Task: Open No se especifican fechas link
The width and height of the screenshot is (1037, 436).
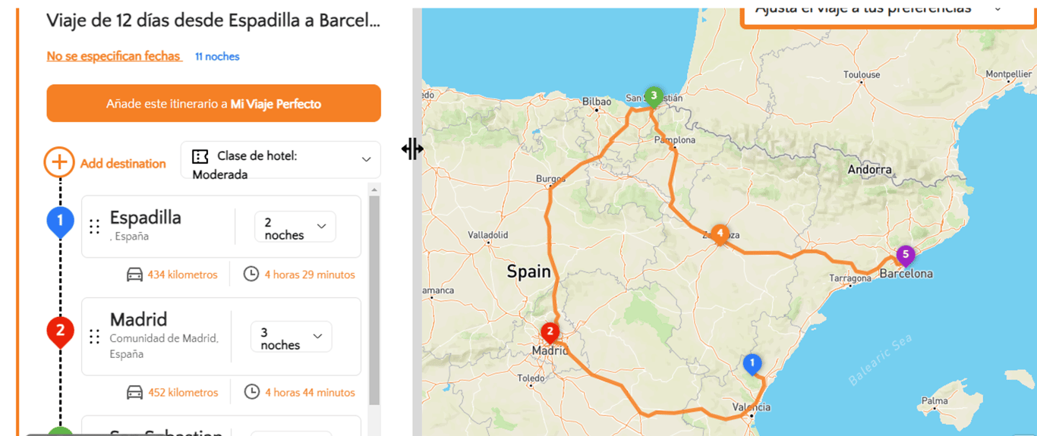Action: (x=114, y=56)
